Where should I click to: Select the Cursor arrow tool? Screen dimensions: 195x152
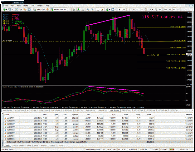[x=119, y=9]
